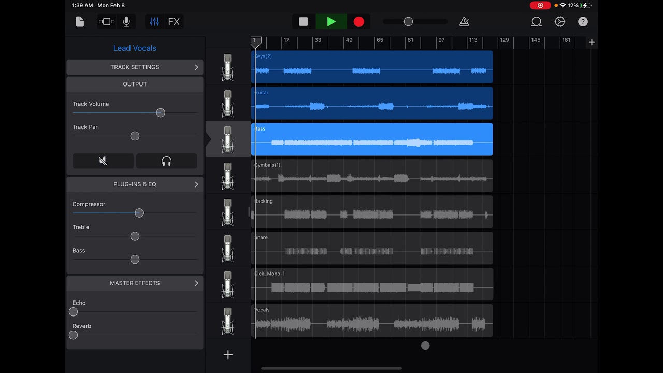Switch to track view layout button
Image resolution: width=663 pixels, height=373 pixels.
[x=107, y=22]
